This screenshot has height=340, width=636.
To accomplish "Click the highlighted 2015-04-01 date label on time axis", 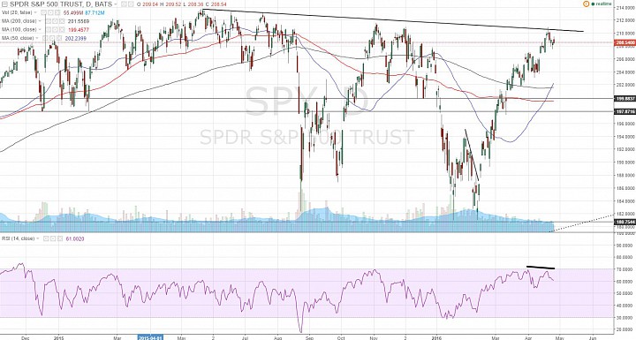I will pos(150,337).
